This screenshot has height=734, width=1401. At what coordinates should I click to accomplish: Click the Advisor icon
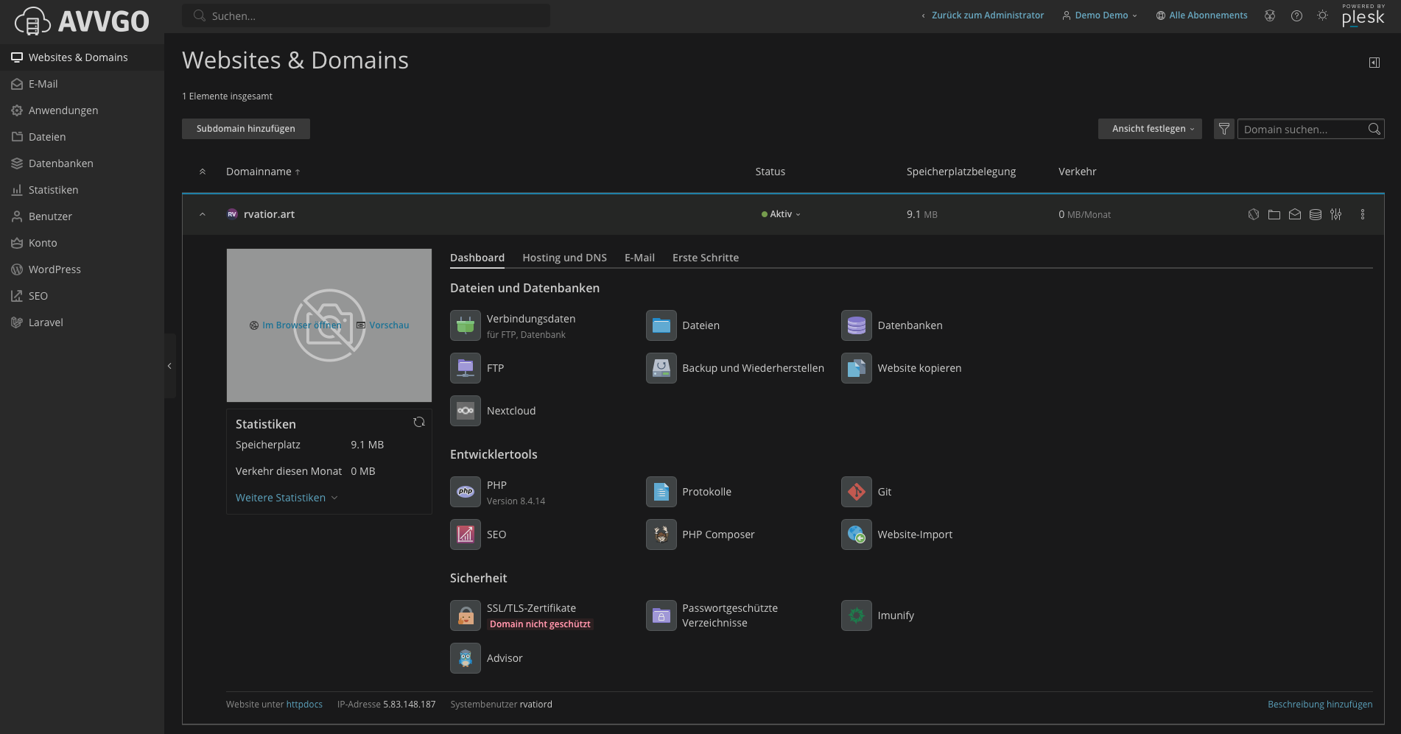[465, 658]
